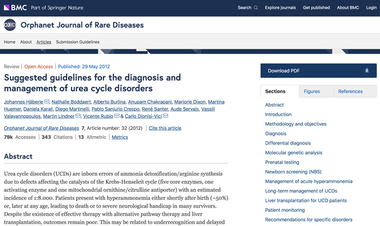The height and width of the screenshot is (226, 380).
Task: Click the Cite this article link
Action: point(165,128)
